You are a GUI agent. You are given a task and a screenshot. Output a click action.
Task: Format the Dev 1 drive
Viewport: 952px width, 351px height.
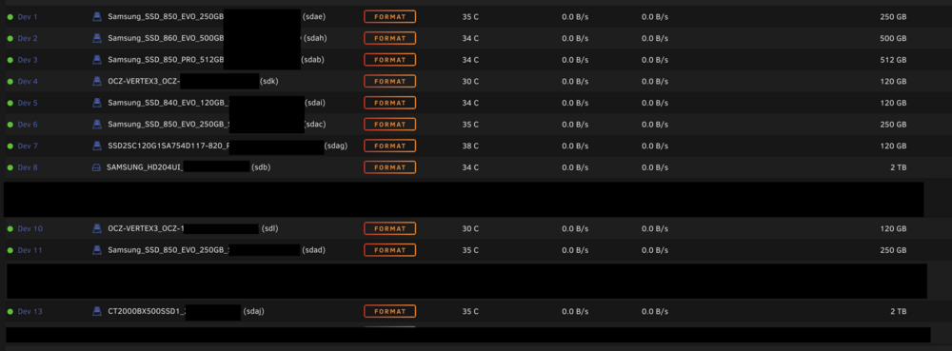(389, 17)
